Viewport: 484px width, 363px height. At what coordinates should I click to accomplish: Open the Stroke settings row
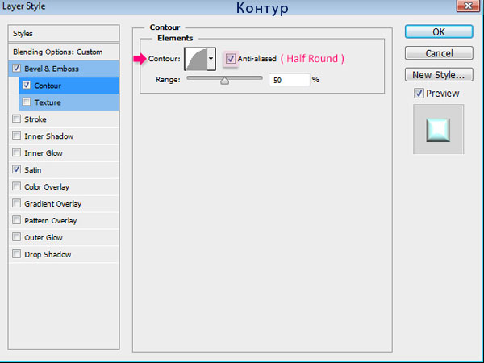(64, 119)
